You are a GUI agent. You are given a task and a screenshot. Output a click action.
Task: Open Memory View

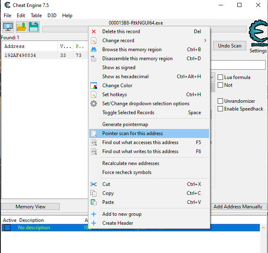[x=31, y=207]
